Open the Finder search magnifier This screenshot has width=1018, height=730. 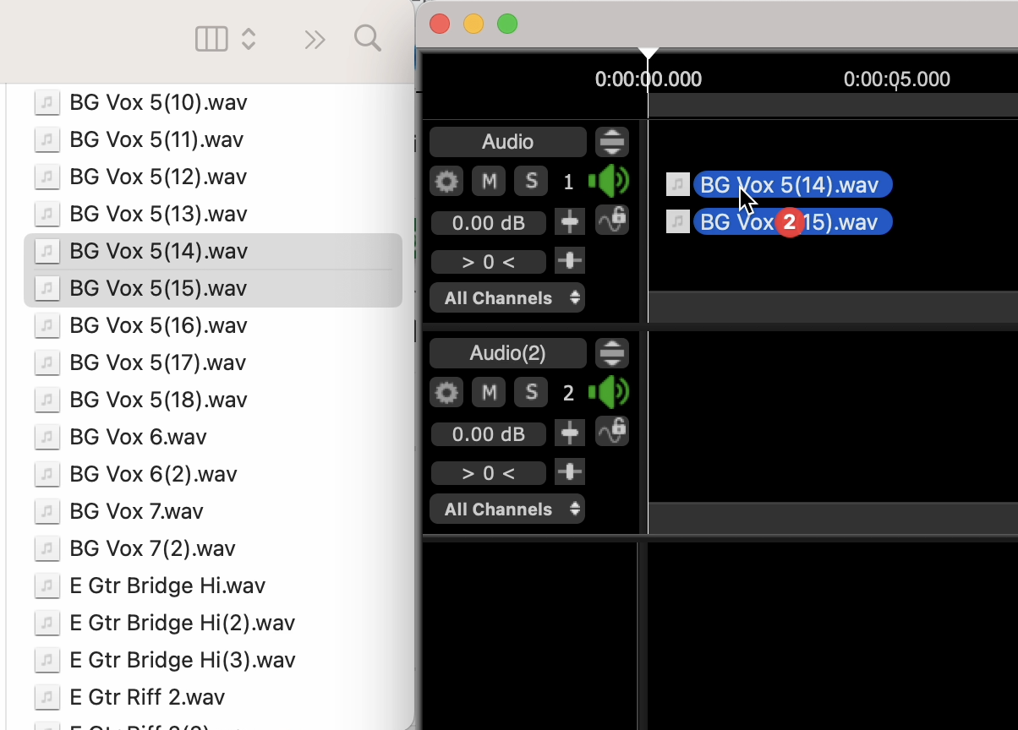click(x=367, y=39)
